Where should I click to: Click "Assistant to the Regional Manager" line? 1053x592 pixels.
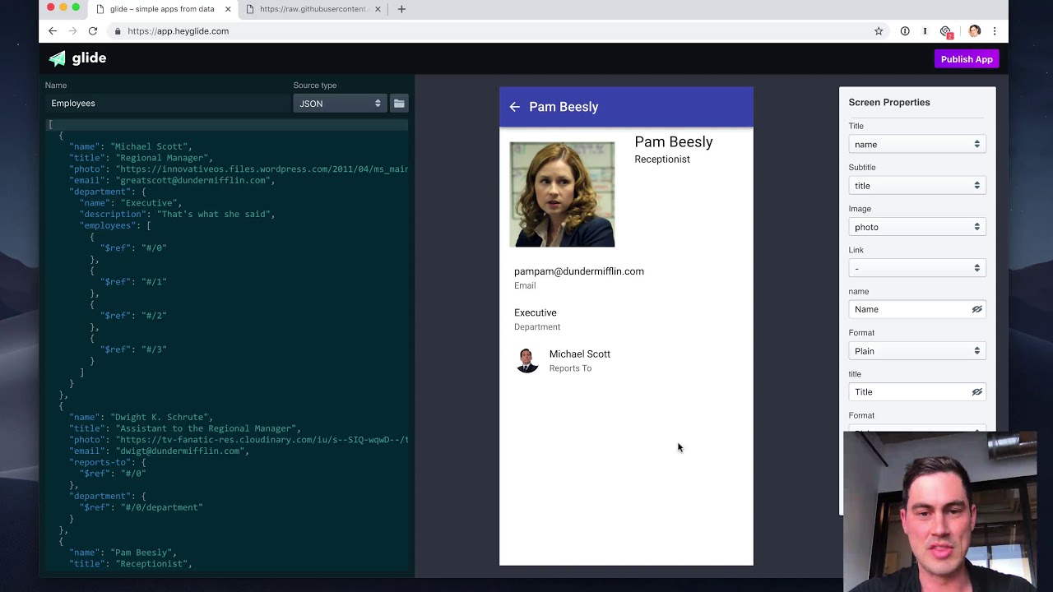point(185,428)
